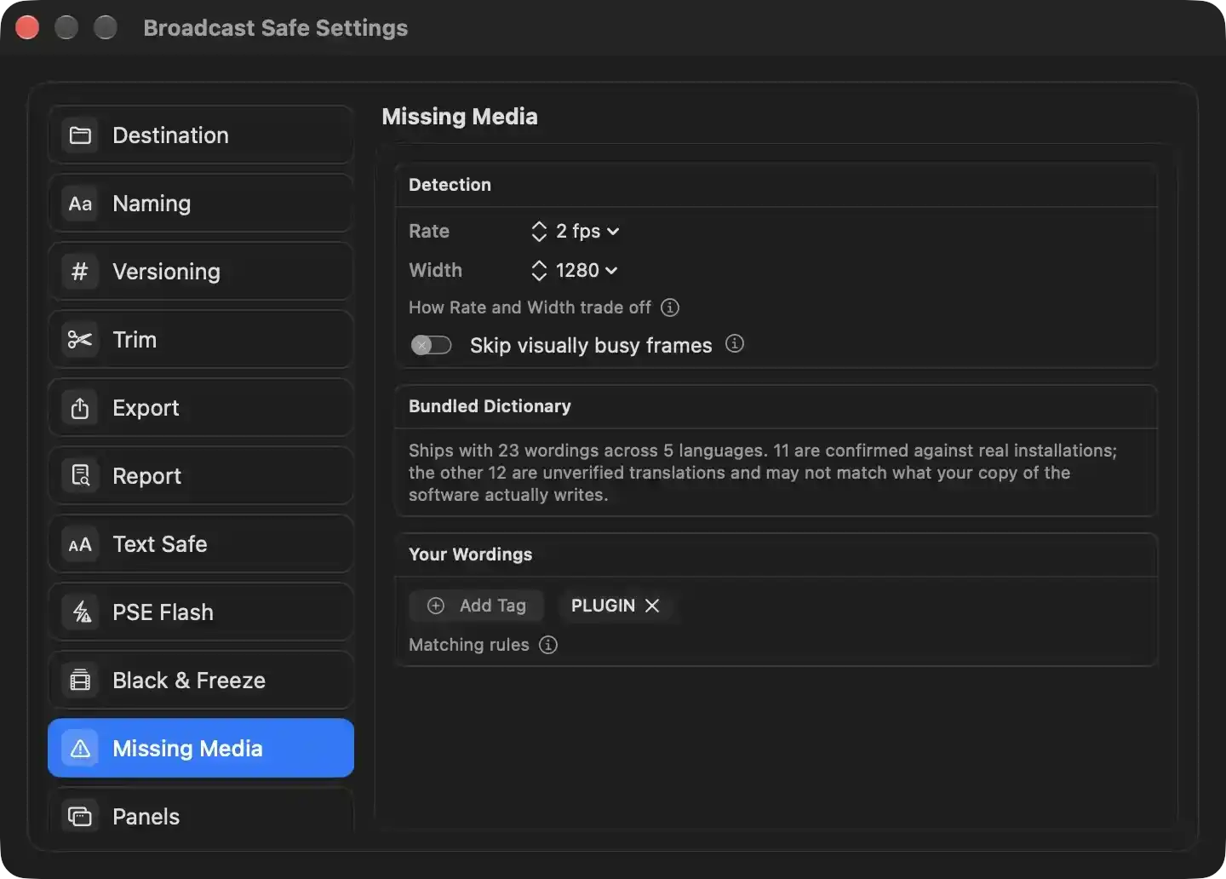
Task: Click the Trim scissors icon
Action: [80, 340]
